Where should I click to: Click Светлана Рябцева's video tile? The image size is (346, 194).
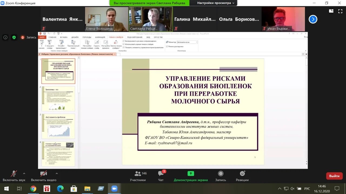151,19
